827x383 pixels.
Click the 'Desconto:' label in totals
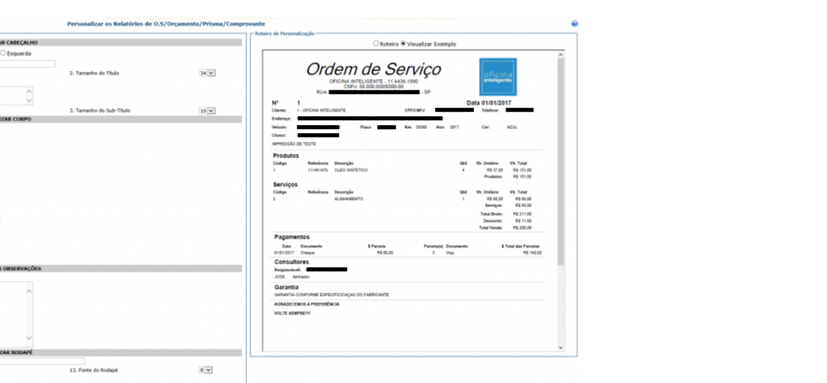coord(493,221)
